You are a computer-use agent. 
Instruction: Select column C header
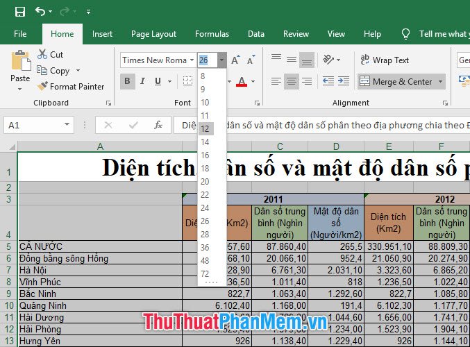tap(280, 146)
